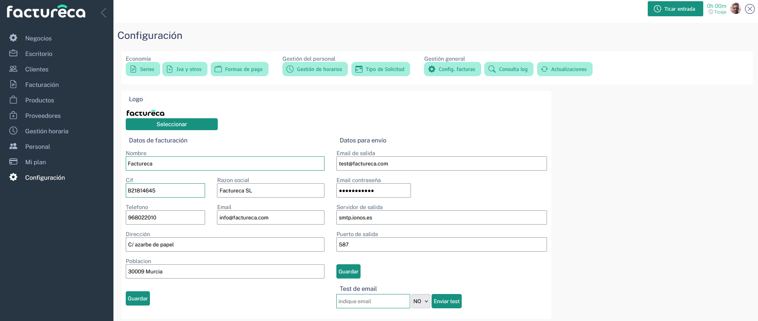This screenshot has height=321, width=758.
Task: Go to Escritorio in the sidebar
Action: tap(39, 54)
